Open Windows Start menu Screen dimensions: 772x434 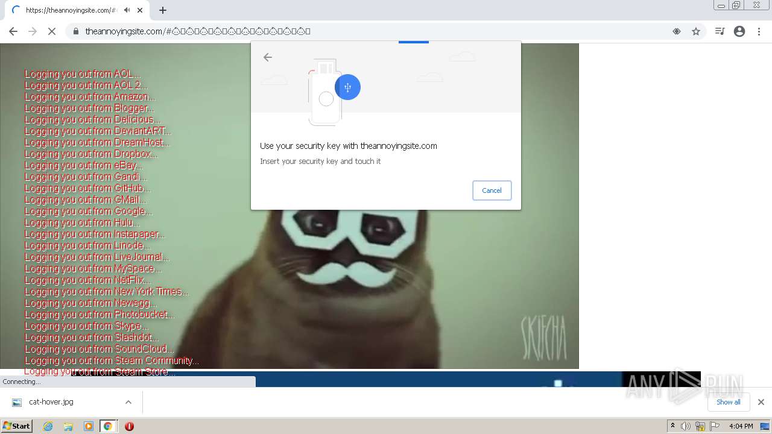[x=16, y=426]
